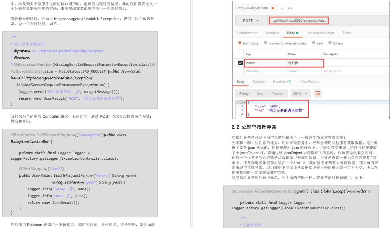Click the Description placeholder field in new row
The height and width of the screenshot is (228, 391).
[x=355, y=71]
